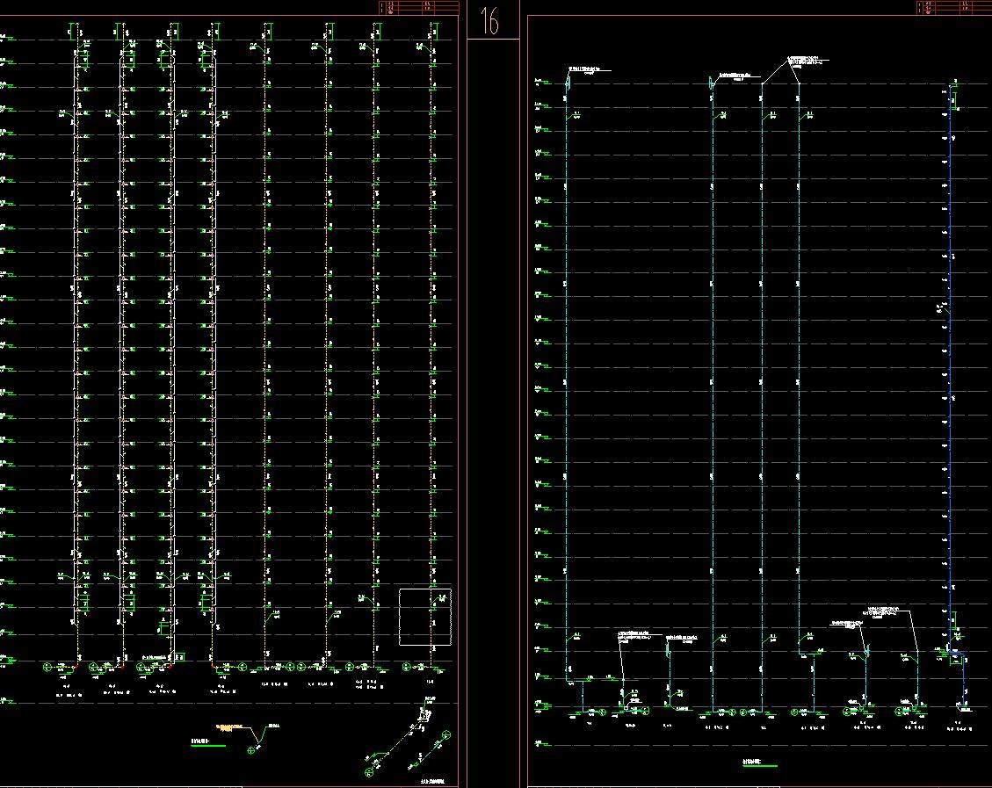The height and width of the screenshot is (788, 992).
Task: Click the sheet number 16 box
Action: click(x=490, y=19)
